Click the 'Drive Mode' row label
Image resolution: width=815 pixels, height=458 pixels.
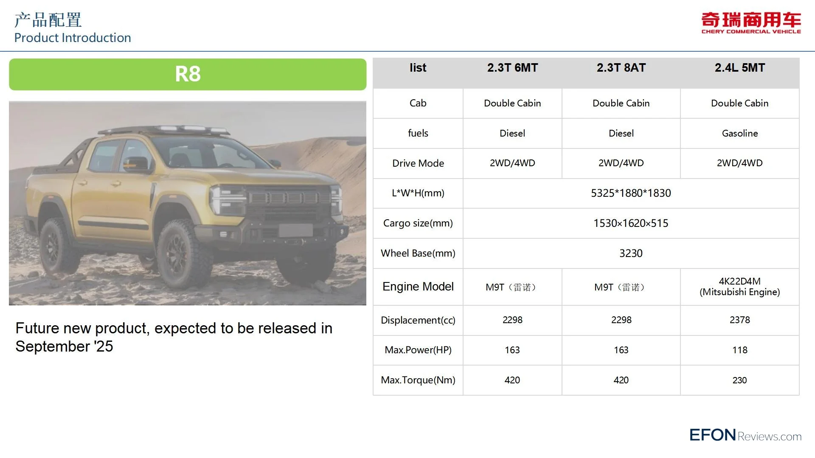(418, 163)
